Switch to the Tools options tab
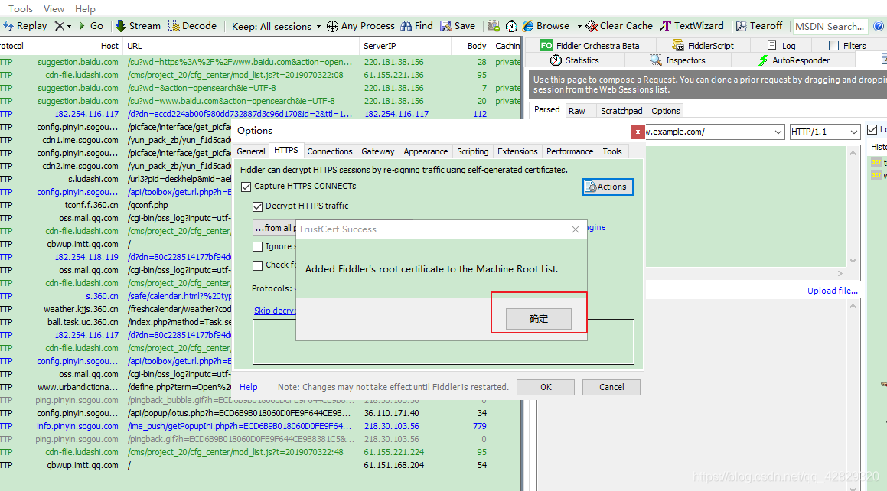Screen dimensions: 887x491 pyautogui.click(x=612, y=151)
